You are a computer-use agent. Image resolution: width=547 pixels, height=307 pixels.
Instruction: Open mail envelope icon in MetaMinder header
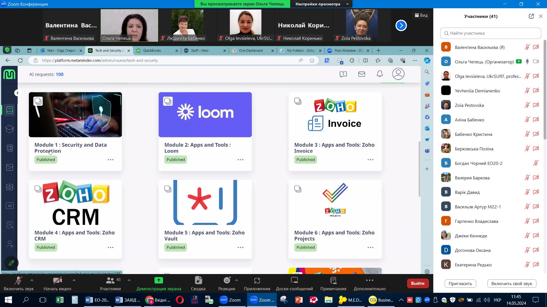coord(362,74)
